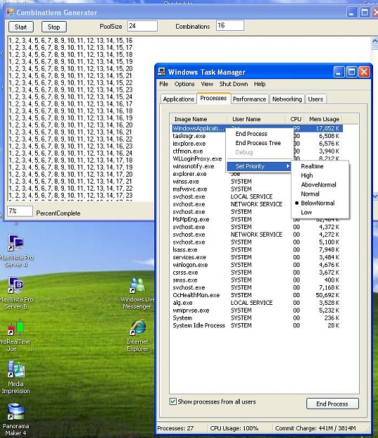Open Internet Explorer desktop icon

coord(137,335)
